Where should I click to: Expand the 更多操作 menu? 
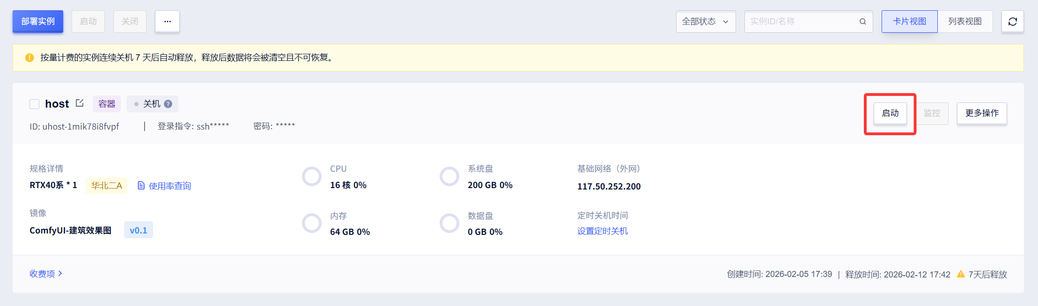coord(981,113)
